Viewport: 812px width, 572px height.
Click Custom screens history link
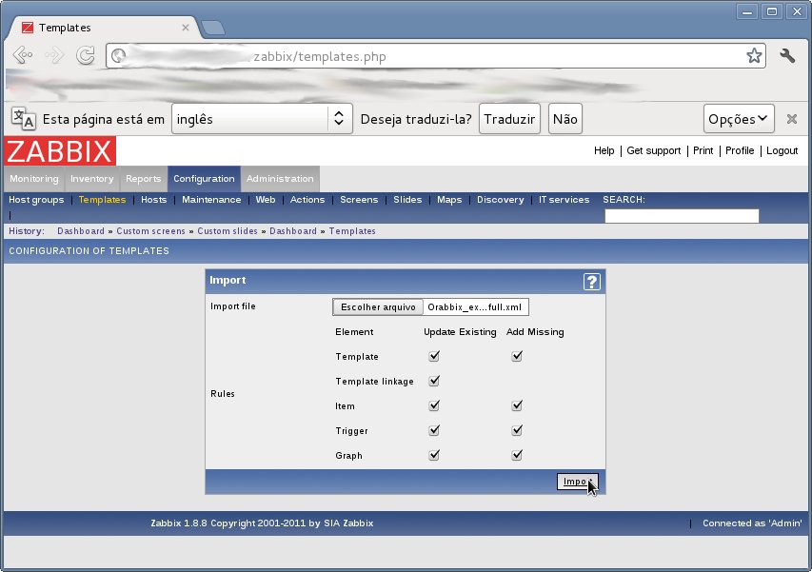150,231
